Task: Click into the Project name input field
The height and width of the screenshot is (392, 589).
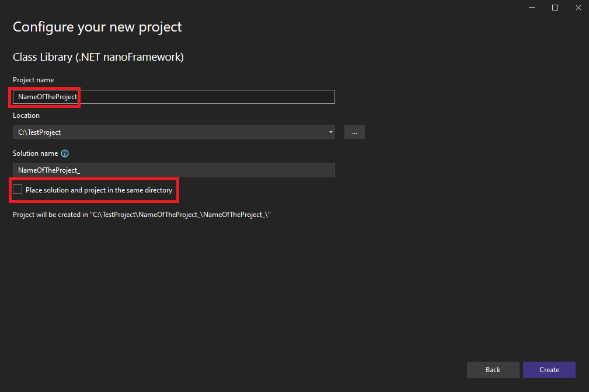Action: pos(204,97)
